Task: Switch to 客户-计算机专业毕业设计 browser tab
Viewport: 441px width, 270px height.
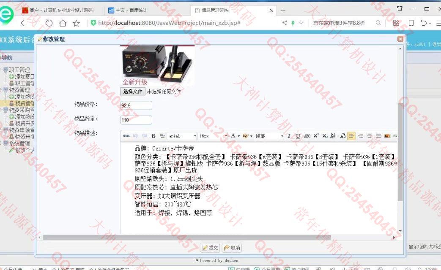Action: click(59, 11)
